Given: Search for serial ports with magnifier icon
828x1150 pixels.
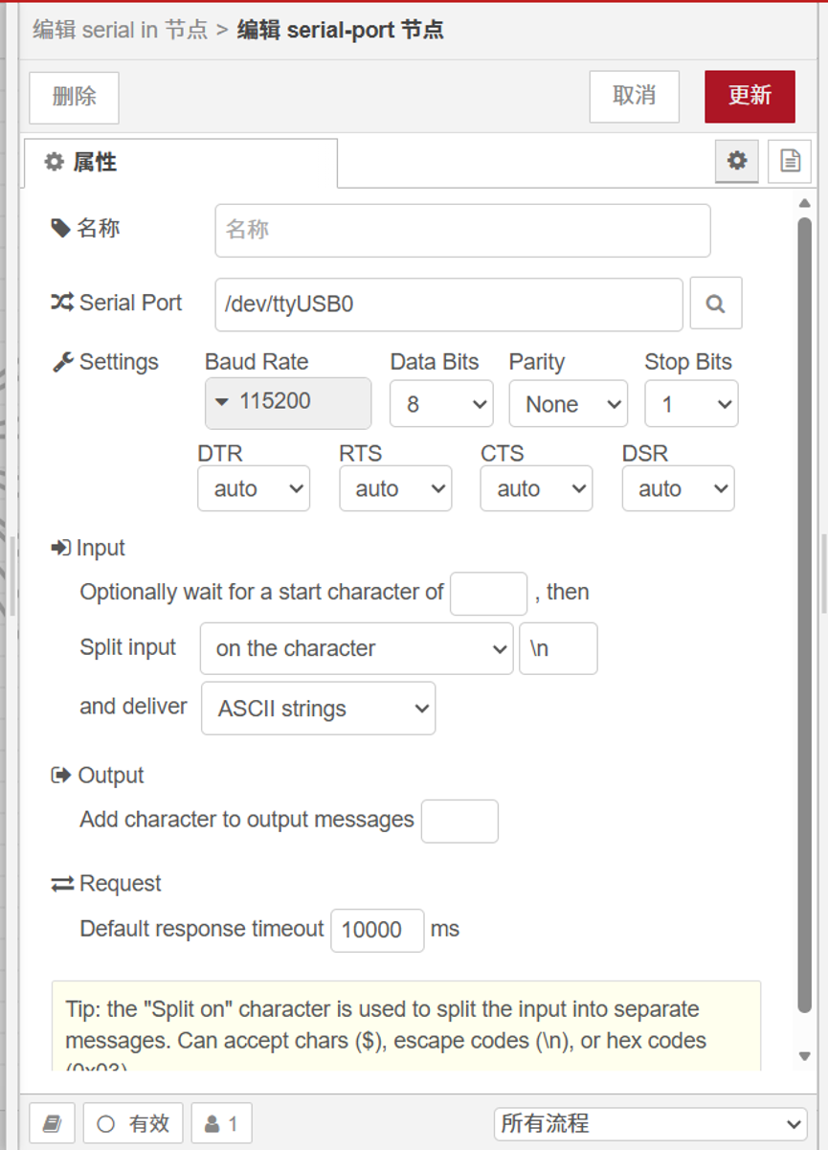Looking at the screenshot, I should pos(715,304).
